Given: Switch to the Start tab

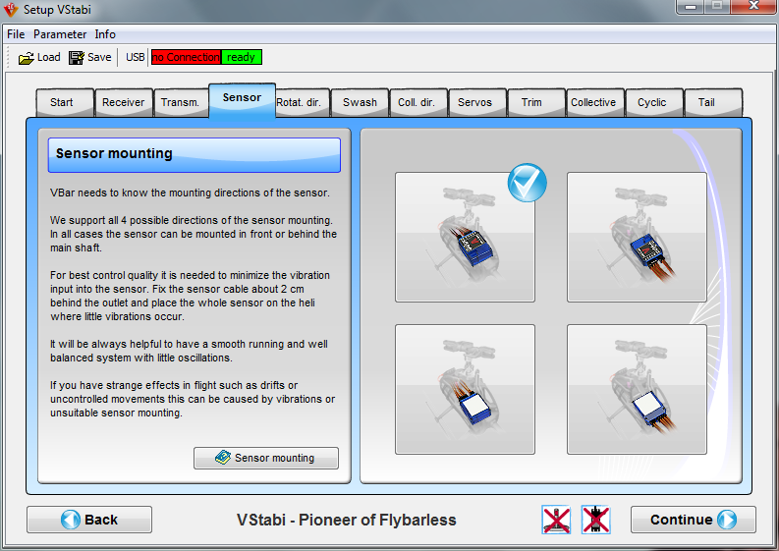Looking at the screenshot, I should coord(65,102).
